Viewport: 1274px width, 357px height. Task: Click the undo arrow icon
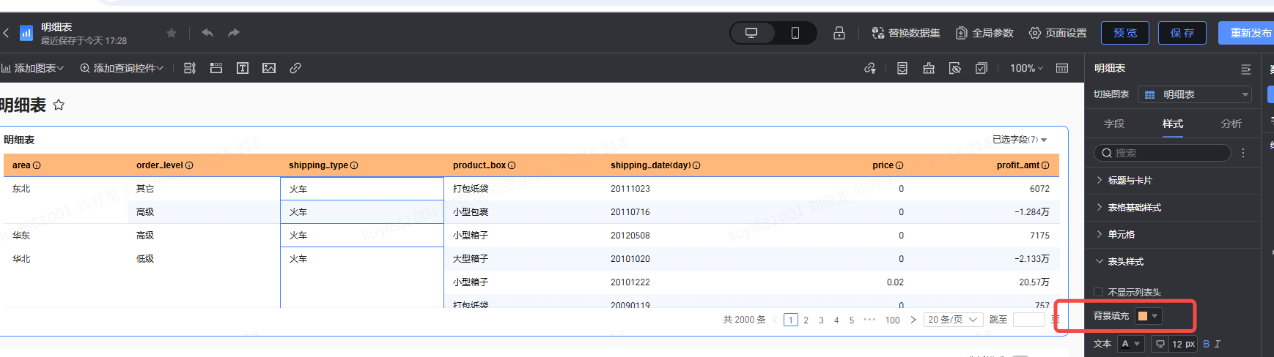tap(207, 33)
